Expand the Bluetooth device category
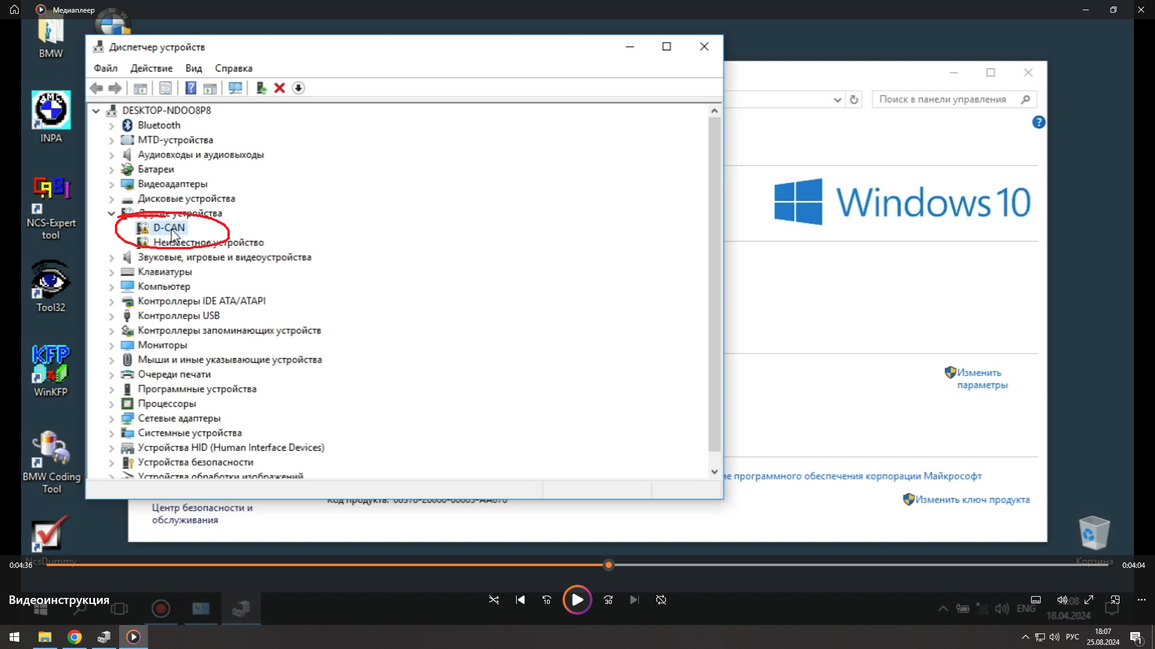 point(111,126)
